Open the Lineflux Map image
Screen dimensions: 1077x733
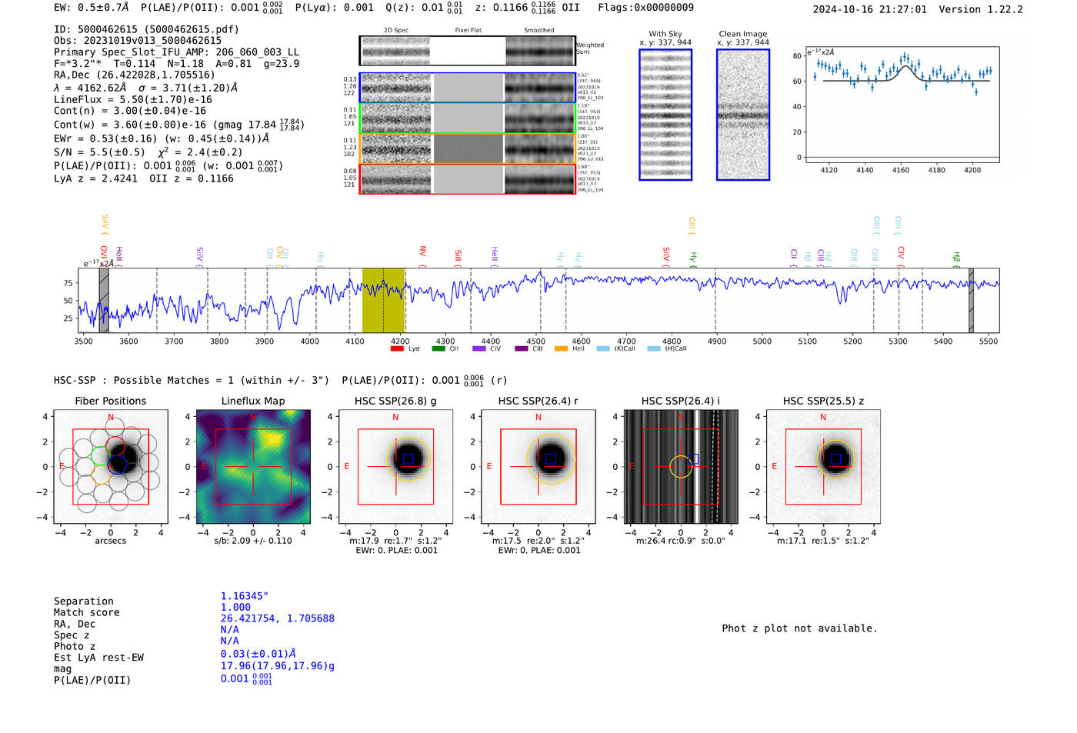tap(253, 467)
